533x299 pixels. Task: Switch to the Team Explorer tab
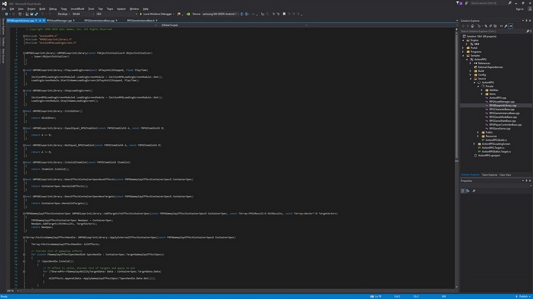(x=489, y=175)
